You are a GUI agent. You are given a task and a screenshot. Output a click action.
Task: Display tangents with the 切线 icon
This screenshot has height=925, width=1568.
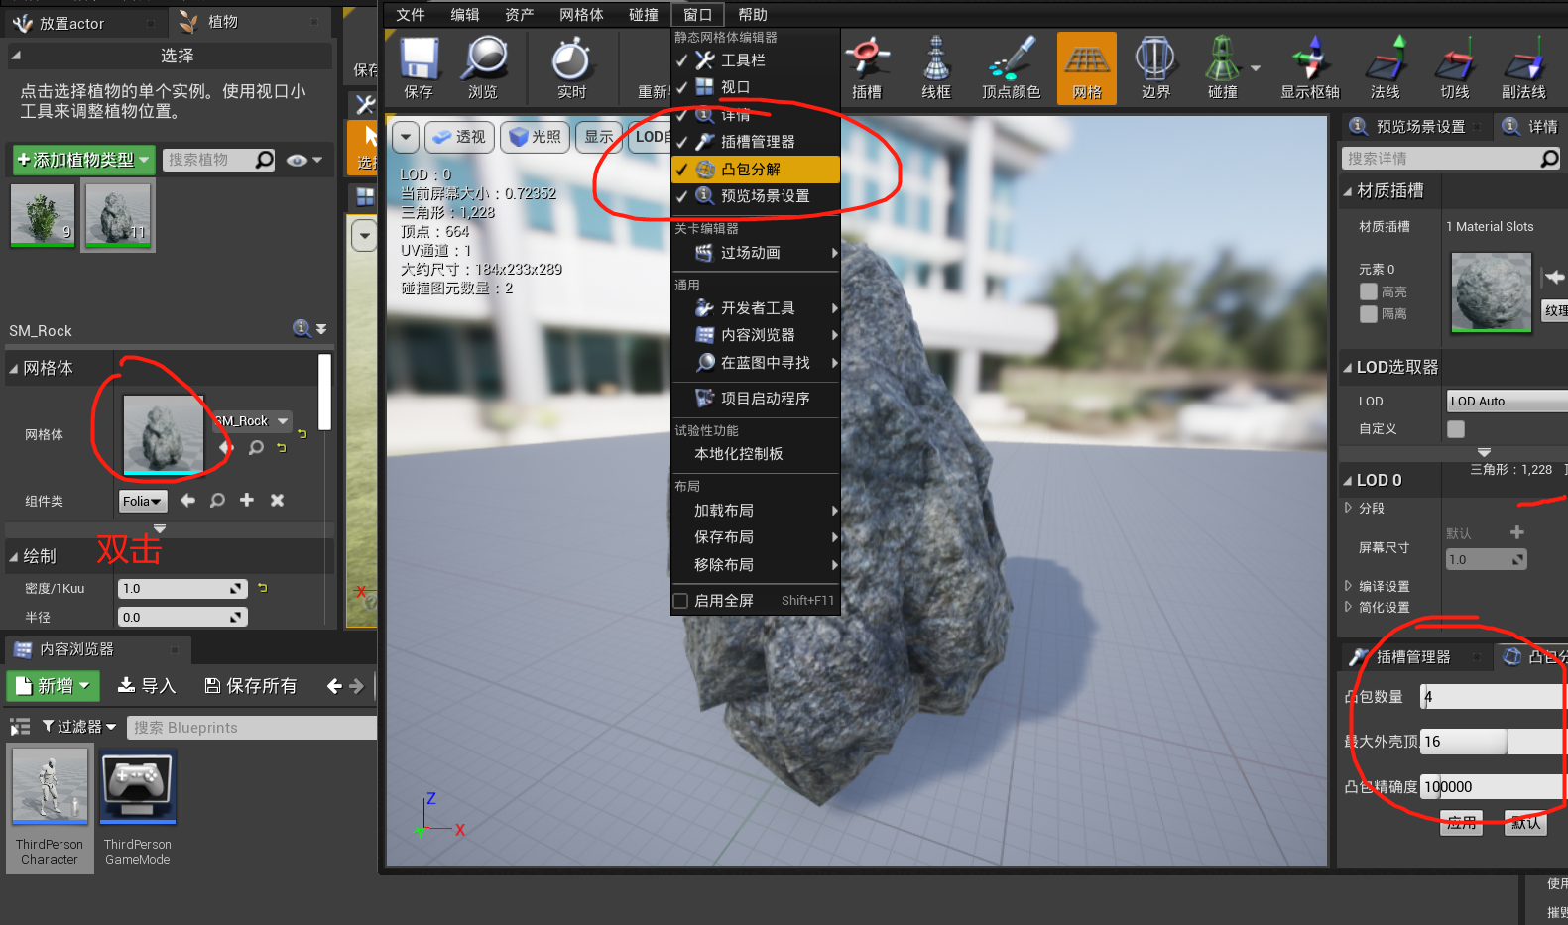point(1455,67)
